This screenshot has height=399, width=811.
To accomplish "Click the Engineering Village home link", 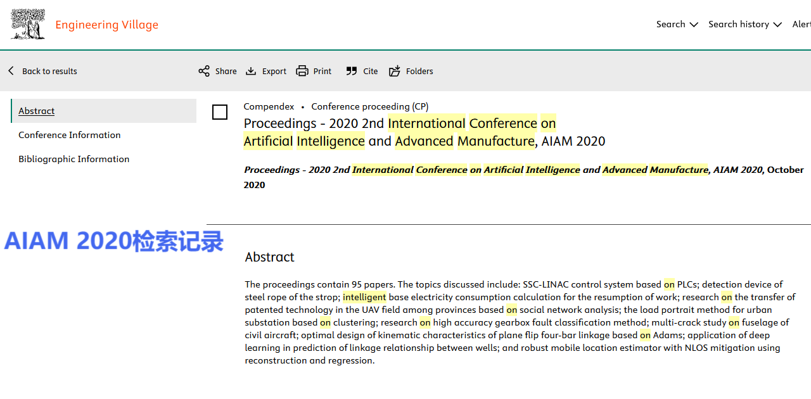I will click(106, 25).
